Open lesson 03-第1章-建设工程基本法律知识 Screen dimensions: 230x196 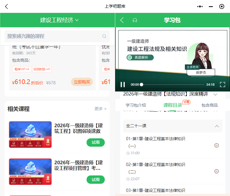[x=155, y=190]
